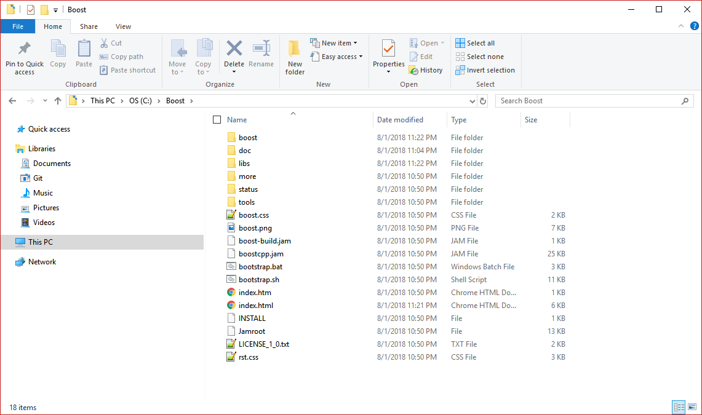Open the Properties icon
Screen dimensions: 702x415
[x=388, y=49]
